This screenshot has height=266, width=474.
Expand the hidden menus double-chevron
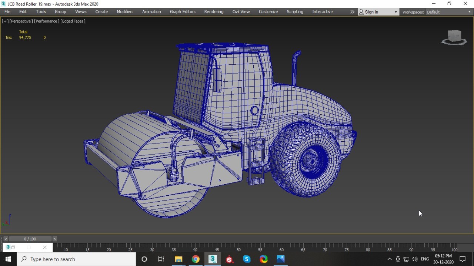[352, 12]
